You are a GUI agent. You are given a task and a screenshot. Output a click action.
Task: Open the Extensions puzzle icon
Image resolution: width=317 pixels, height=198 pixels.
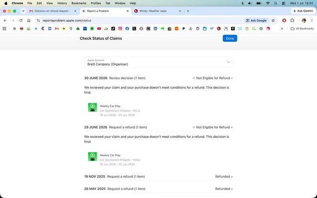coord(292,20)
